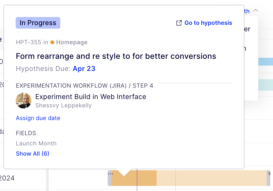Click the blue timeline bar at the right edge
Image resolution: width=273 pixels, height=191 pixels.
pos(265,62)
